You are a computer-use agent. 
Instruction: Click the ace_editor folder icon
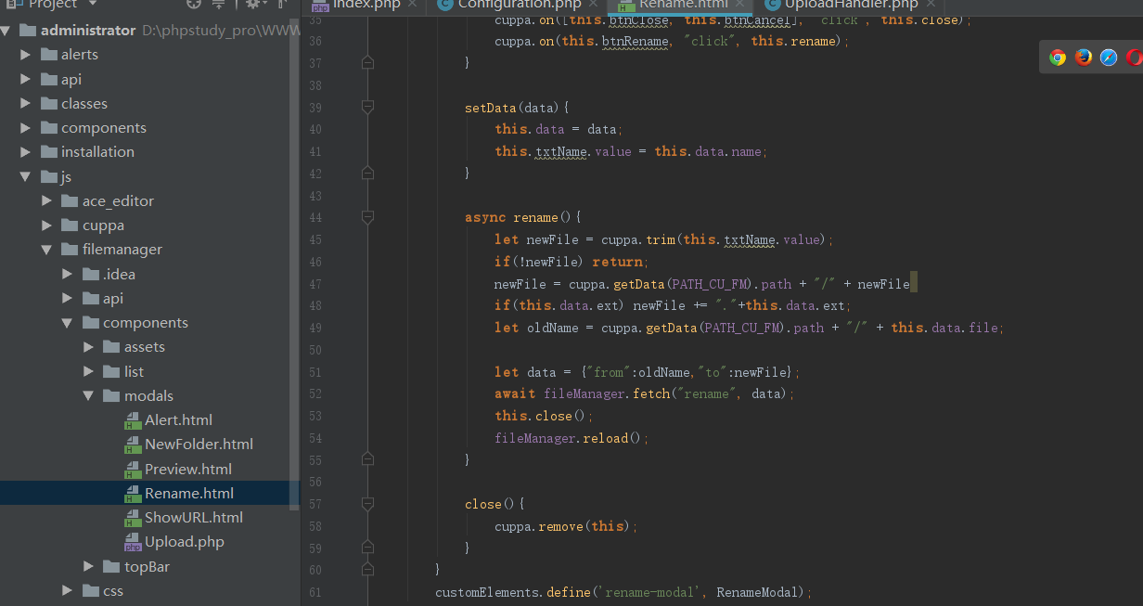point(68,201)
